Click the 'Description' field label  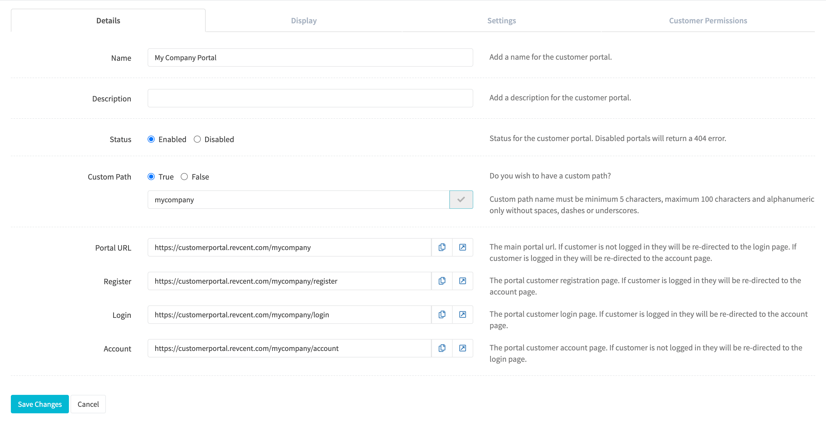(x=112, y=99)
